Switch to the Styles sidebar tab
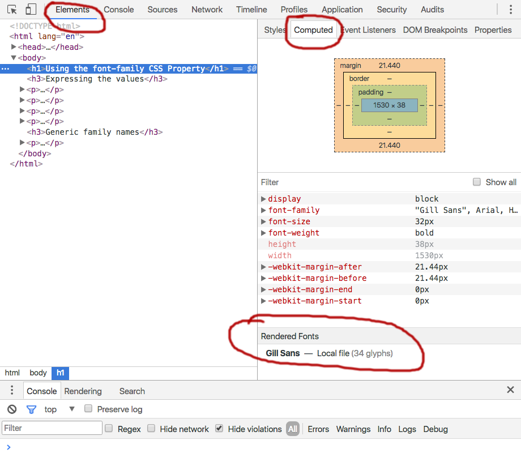The width and height of the screenshot is (521, 457). [x=275, y=30]
